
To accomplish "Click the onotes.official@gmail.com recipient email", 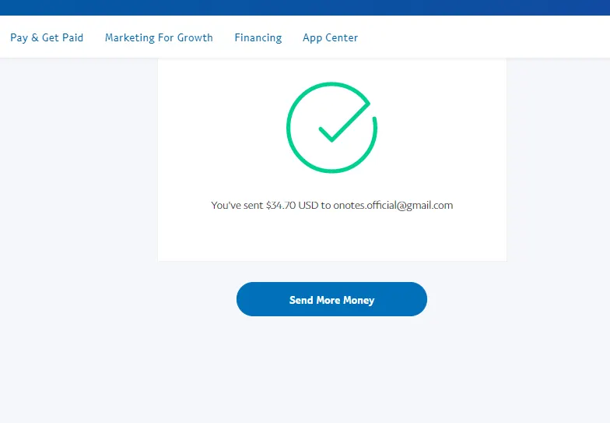I will 393,206.
